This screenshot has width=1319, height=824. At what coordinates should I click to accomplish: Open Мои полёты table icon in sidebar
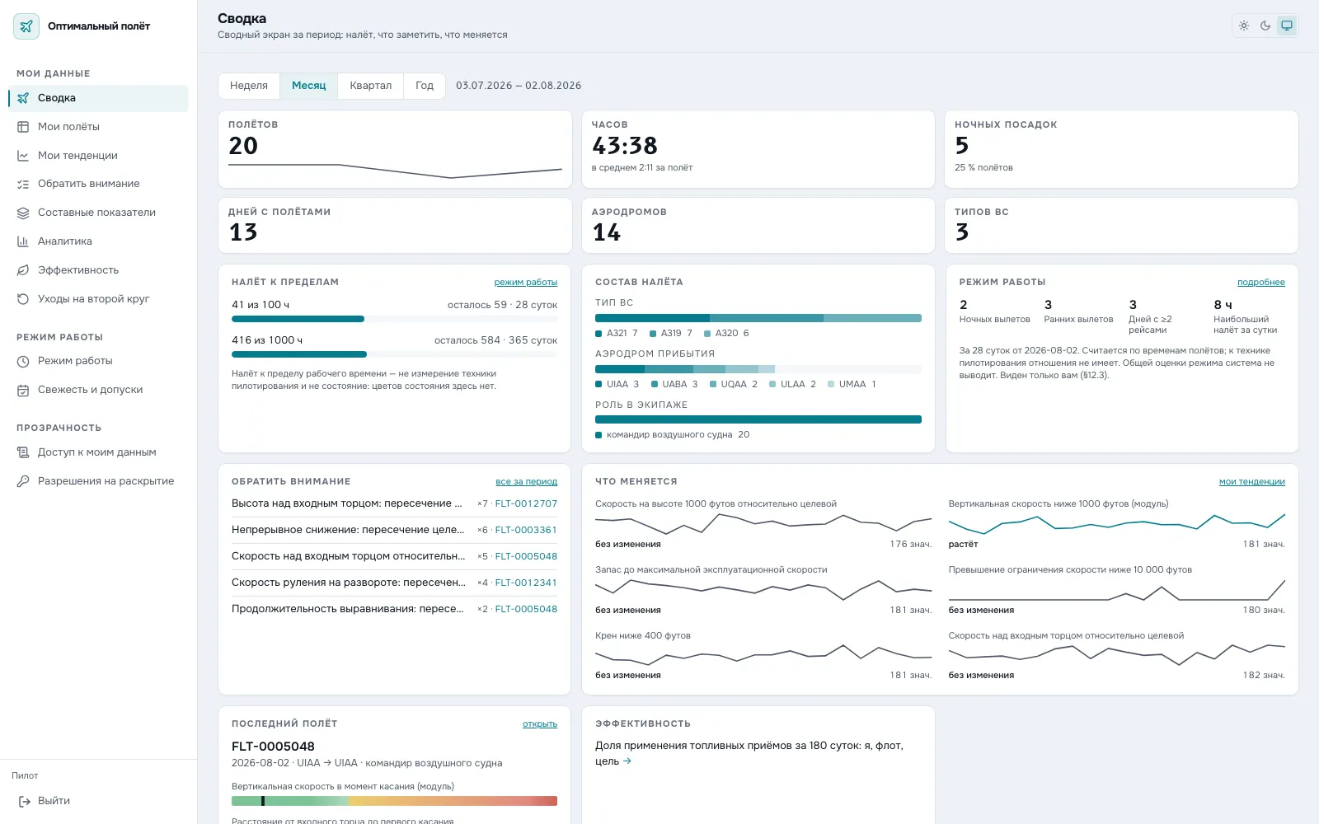[23, 127]
